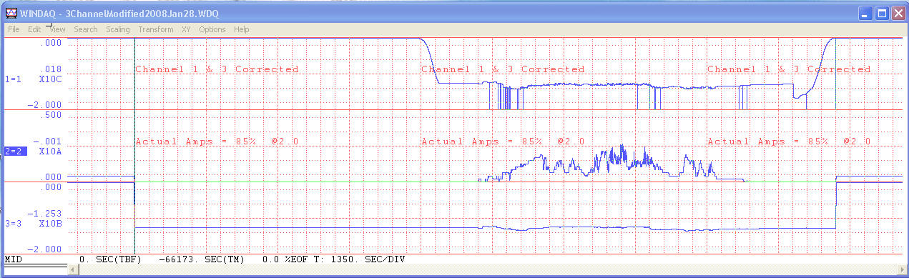Open the View menu
The width and height of the screenshot is (909, 278).
tap(57, 29)
